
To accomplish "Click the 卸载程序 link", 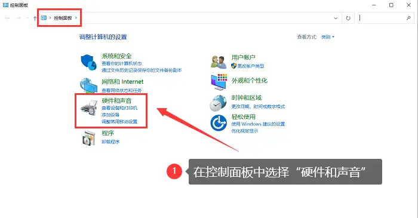I will click(110, 142).
